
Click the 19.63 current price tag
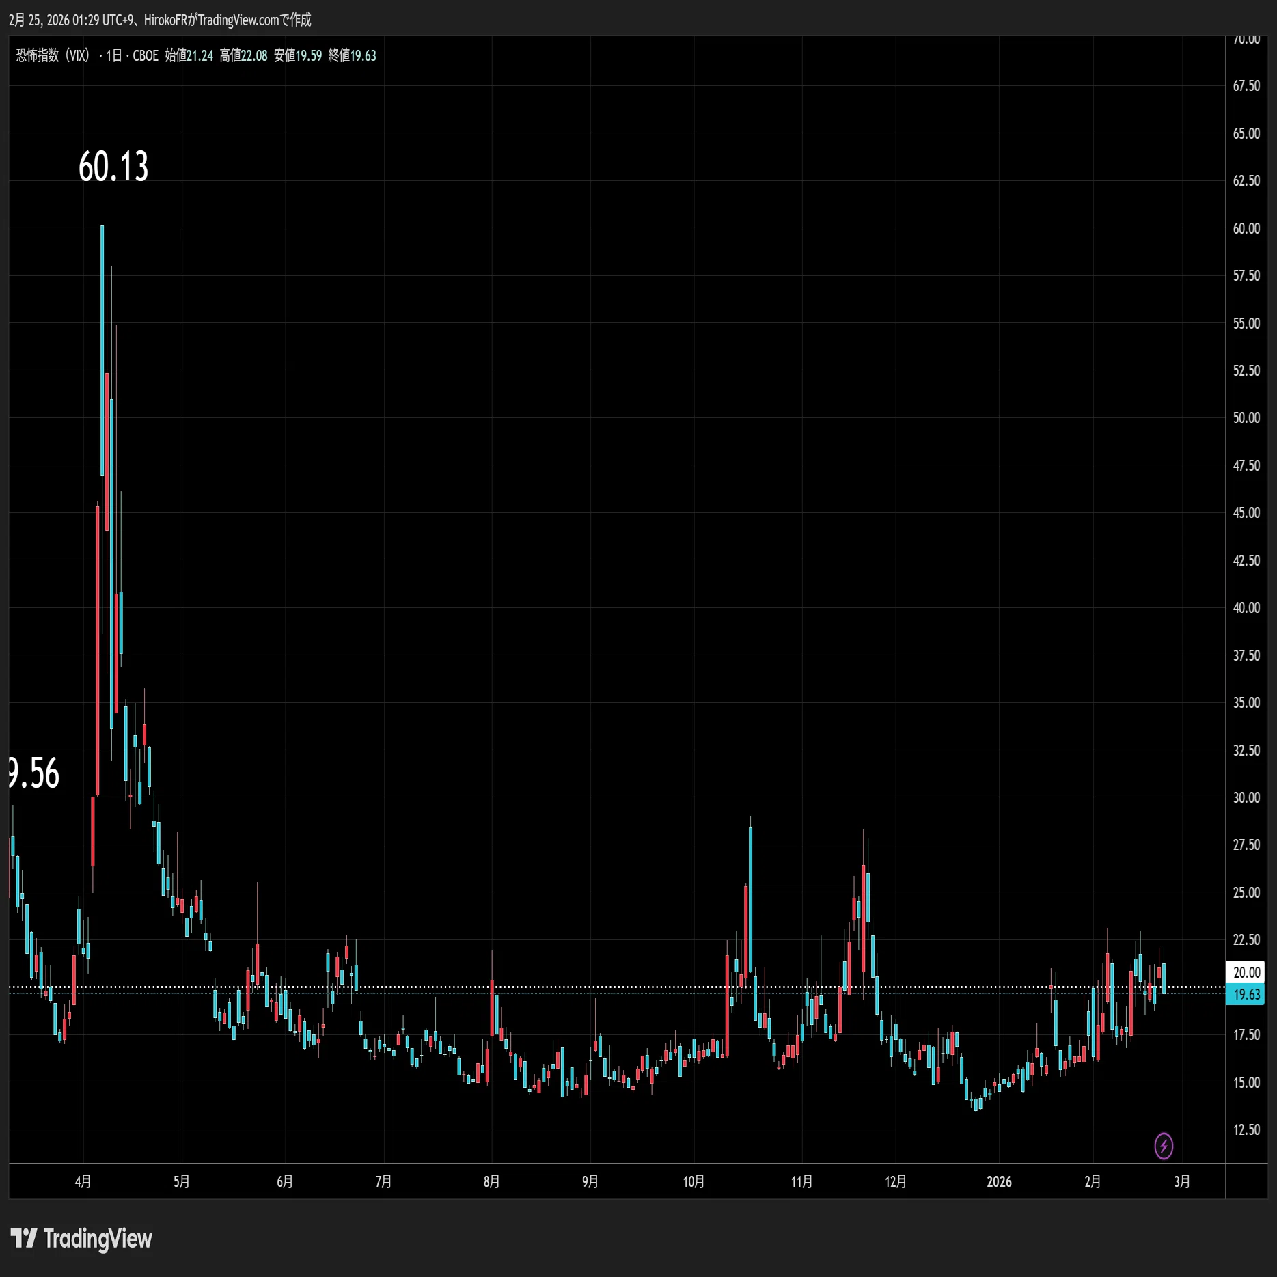[1246, 994]
